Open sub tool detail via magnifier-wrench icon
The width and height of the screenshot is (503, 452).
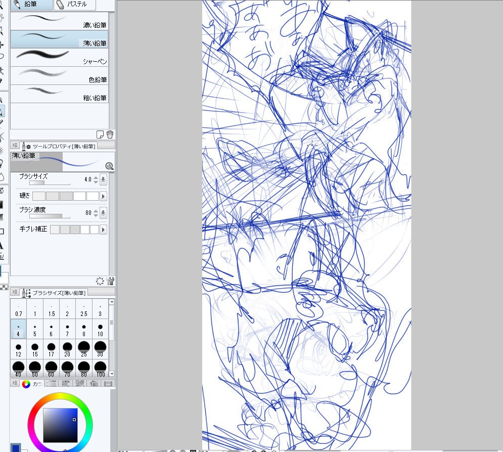tap(109, 166)
